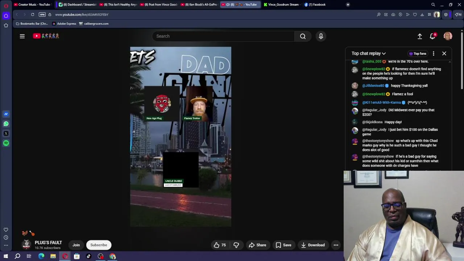
Task: Go to YouTube home via logo
Action: 46,36
